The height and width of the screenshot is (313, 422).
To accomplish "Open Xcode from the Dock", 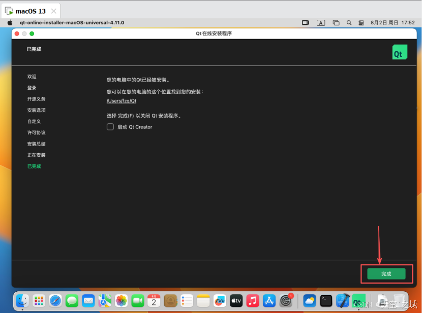I will (343, 301).
